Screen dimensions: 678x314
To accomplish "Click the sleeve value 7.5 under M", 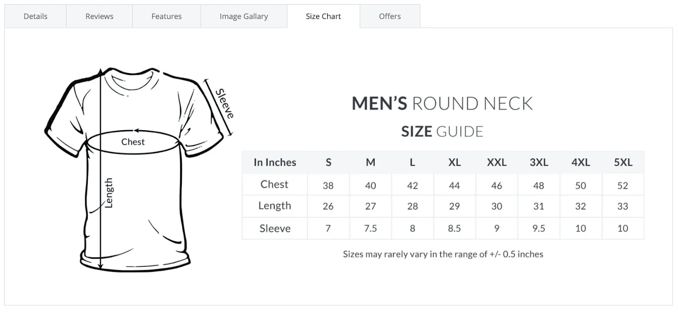I will click(370, 228).
